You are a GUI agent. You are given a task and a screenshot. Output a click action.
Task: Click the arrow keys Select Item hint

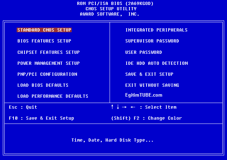click(x=144, y=107)
